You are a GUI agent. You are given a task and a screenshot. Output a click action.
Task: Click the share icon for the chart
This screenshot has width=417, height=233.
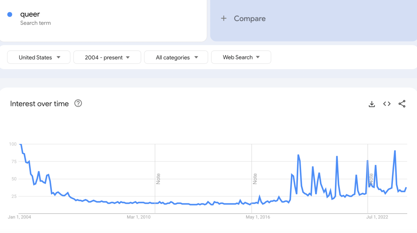point(402,104)
